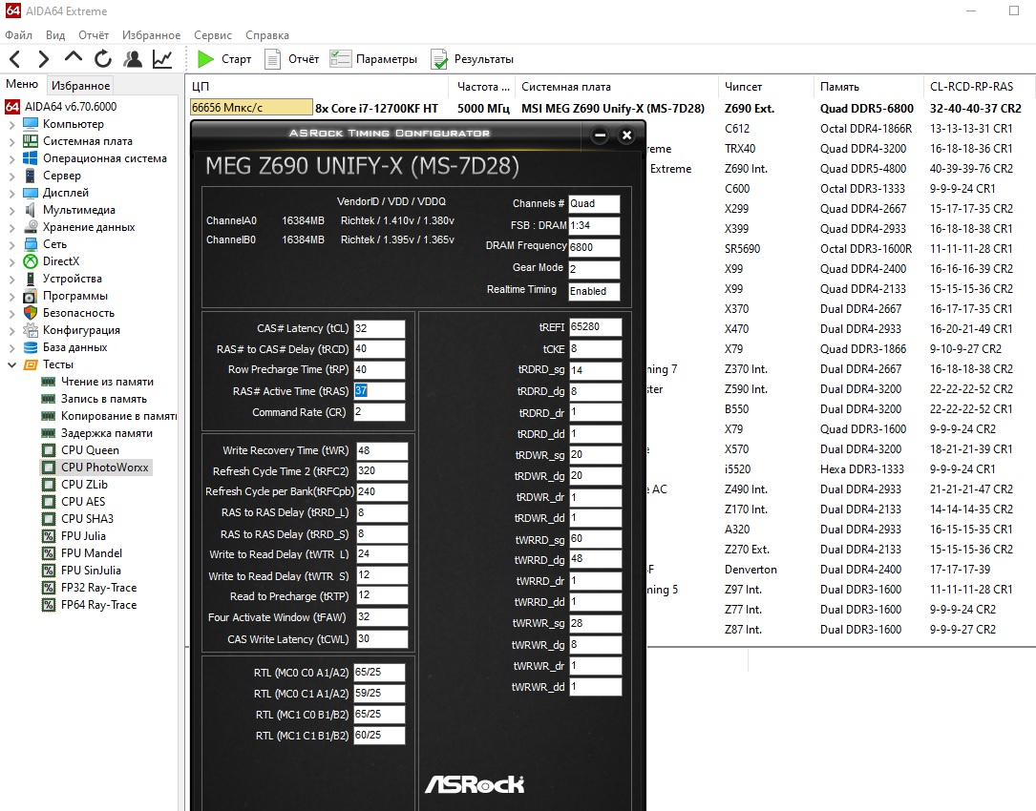The height and width of the screenshot is (811, 1036).
Task: Go up one level with up arrow
Action: [73, 58]
